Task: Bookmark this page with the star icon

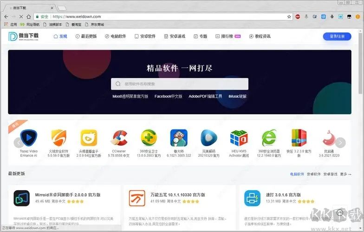Action: (289, 17)
